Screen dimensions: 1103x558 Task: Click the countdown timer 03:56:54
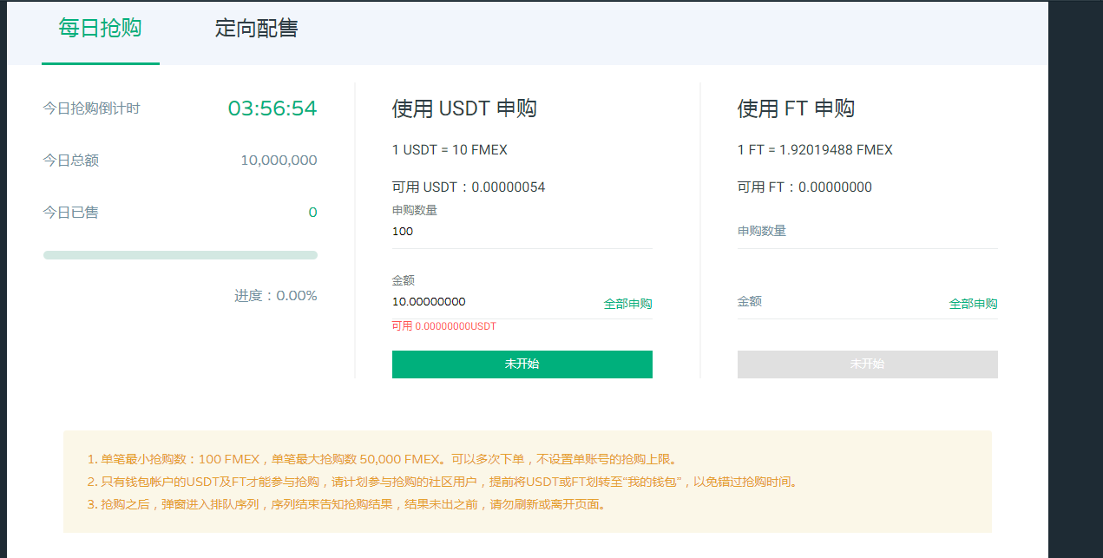pyautogui.click(x=272, y=108)
